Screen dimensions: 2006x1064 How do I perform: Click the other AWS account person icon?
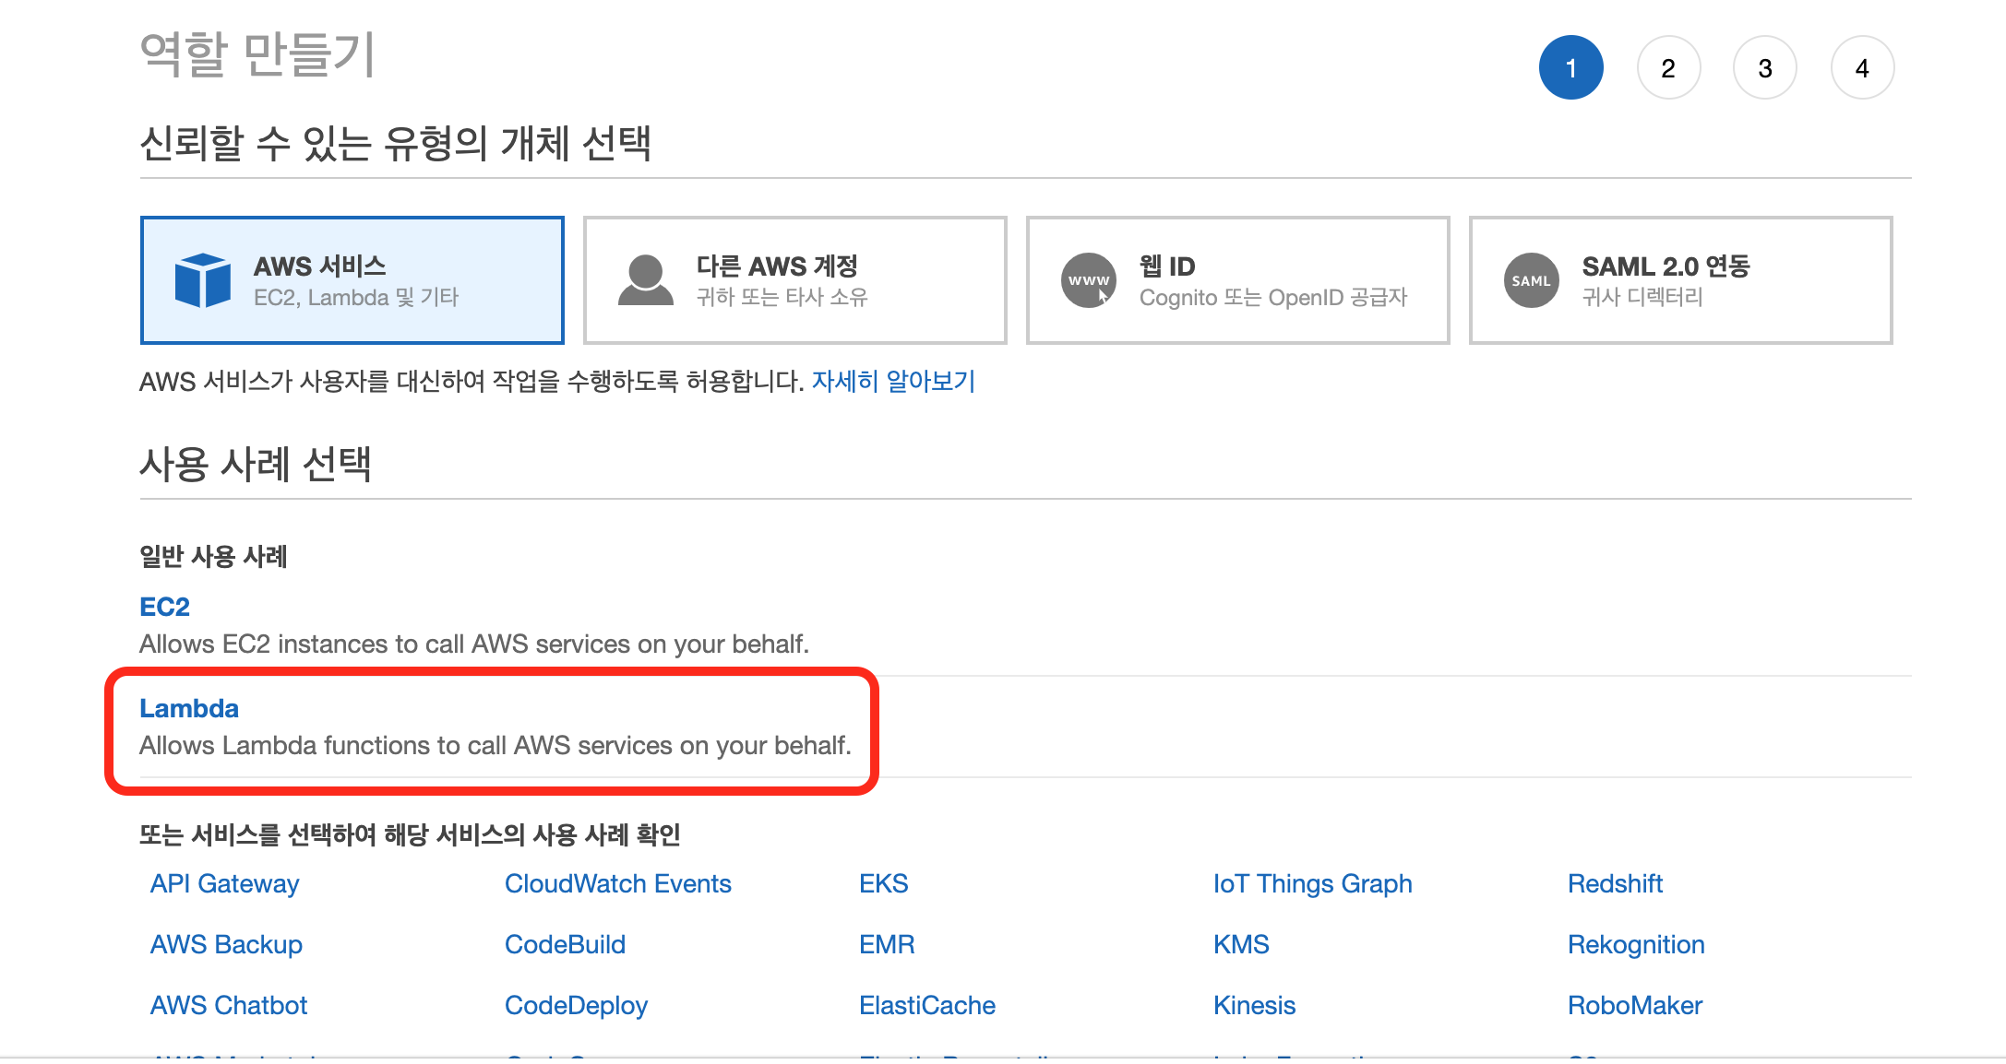(645, 280)
